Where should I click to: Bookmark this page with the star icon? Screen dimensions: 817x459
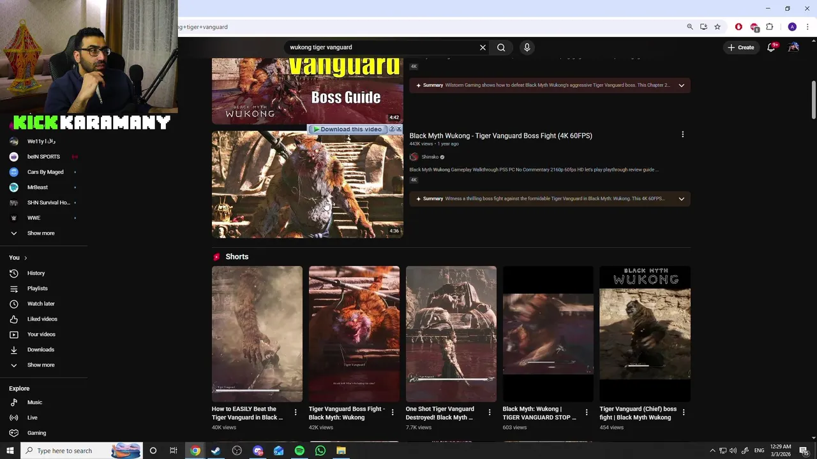point(717,27)
